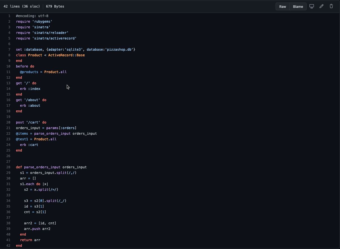This screenshot has width=340, height=249.
Task: Click line number 13
Action: (x=8, y=83)
